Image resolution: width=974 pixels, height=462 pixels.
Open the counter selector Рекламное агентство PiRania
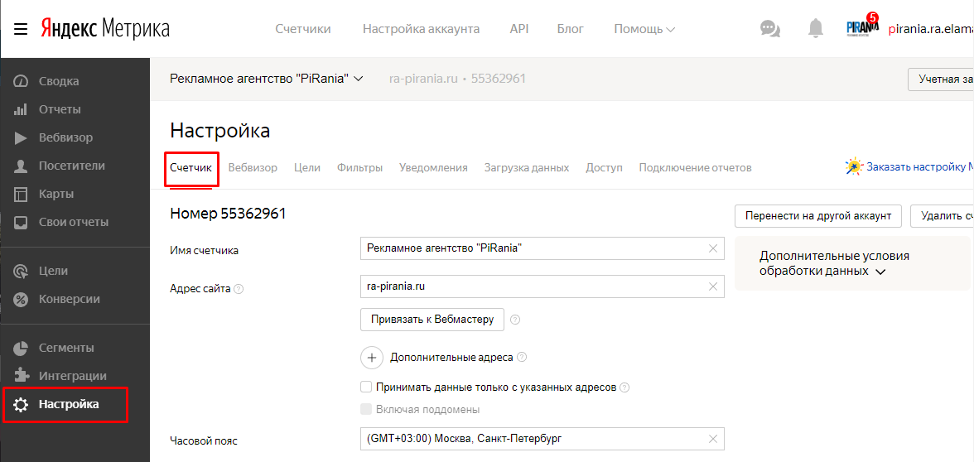click(266, 79)
